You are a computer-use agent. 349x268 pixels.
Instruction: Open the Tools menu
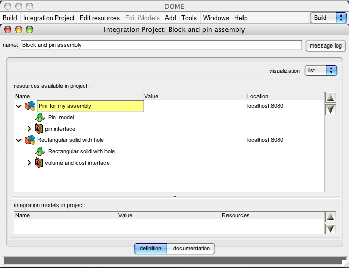pos(189,18)
